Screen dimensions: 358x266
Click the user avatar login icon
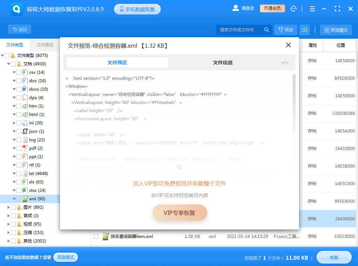click(236, 8)
